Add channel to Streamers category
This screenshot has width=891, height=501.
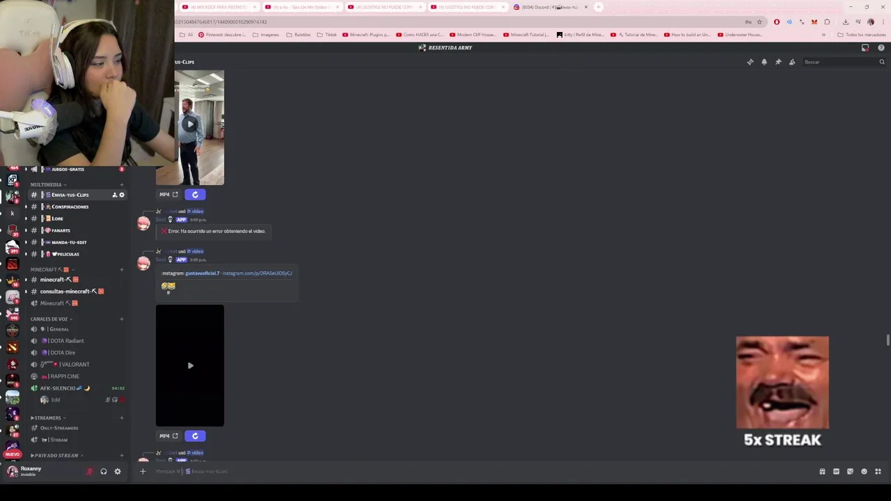[x=122, y=417]
